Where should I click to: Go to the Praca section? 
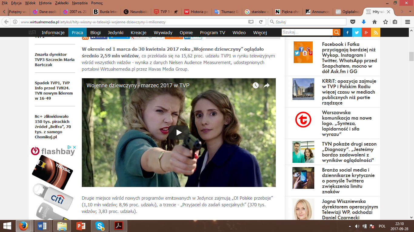[77, 33]
